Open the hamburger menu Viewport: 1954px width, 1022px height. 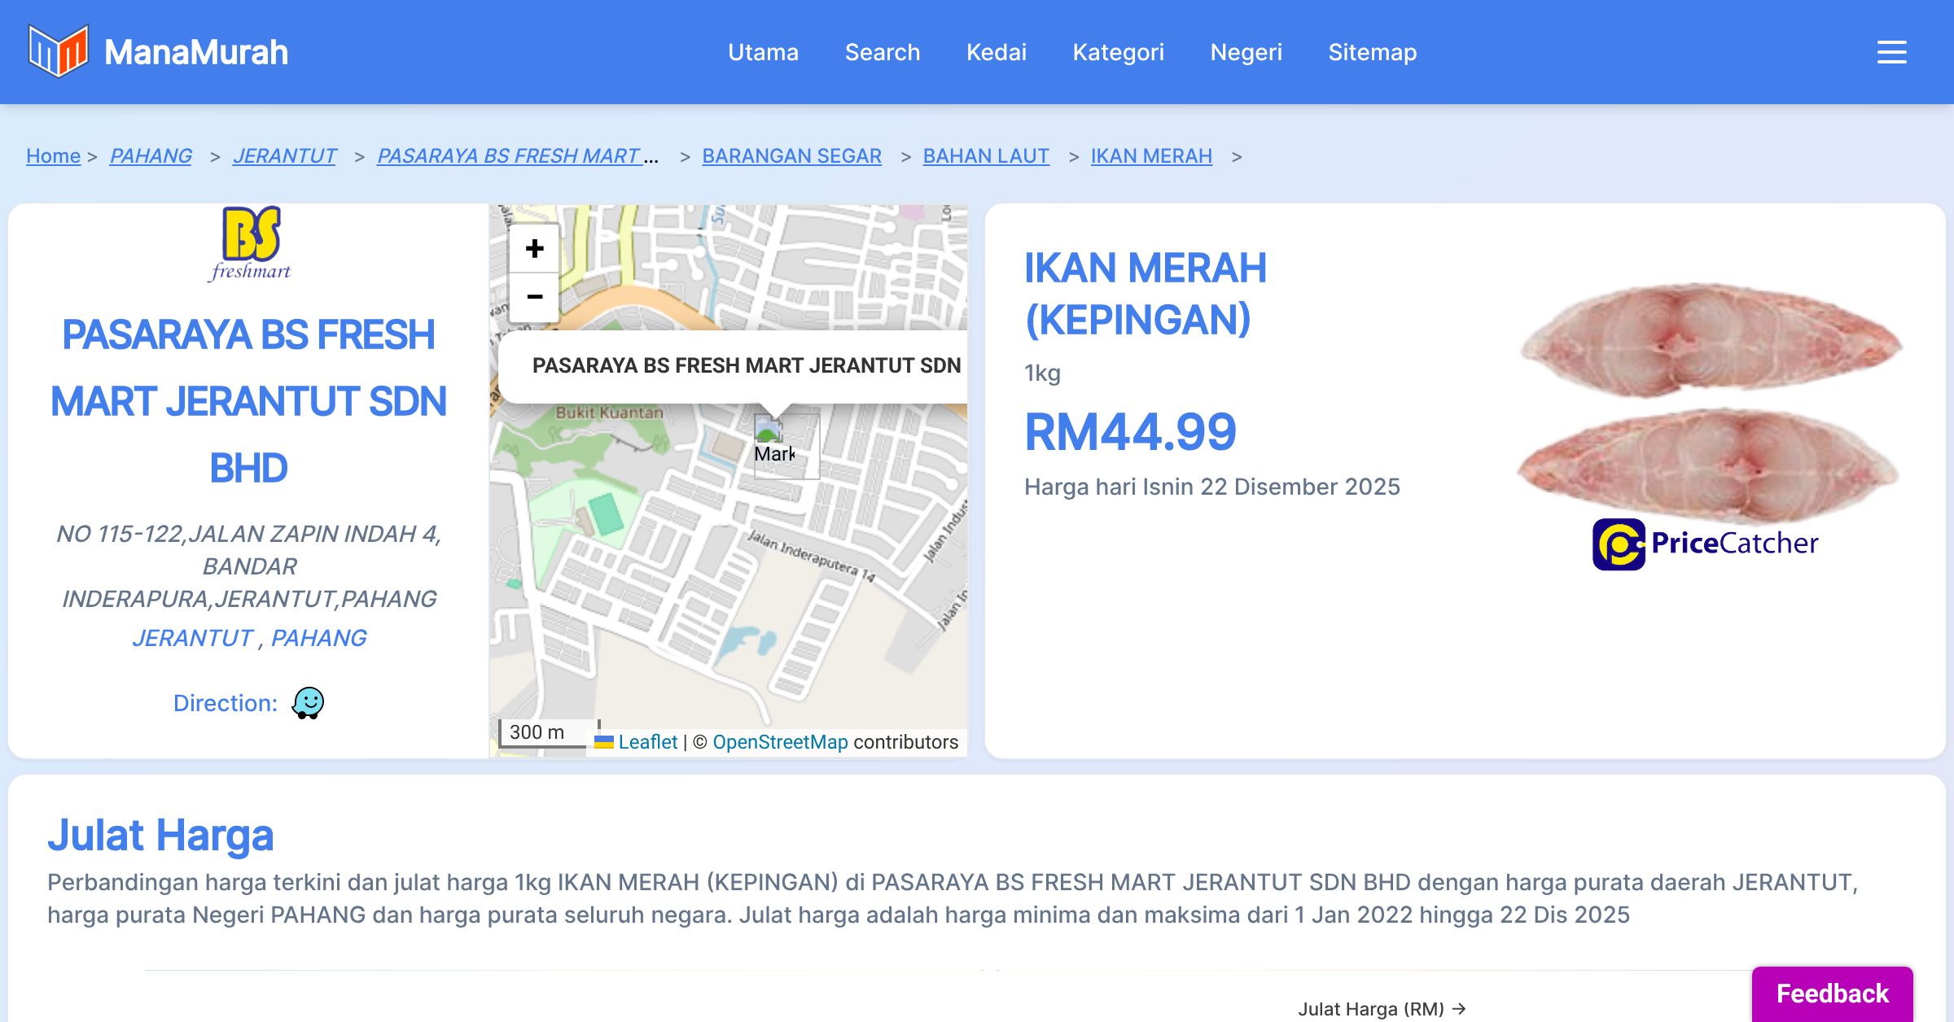[x=1891, y=52]
